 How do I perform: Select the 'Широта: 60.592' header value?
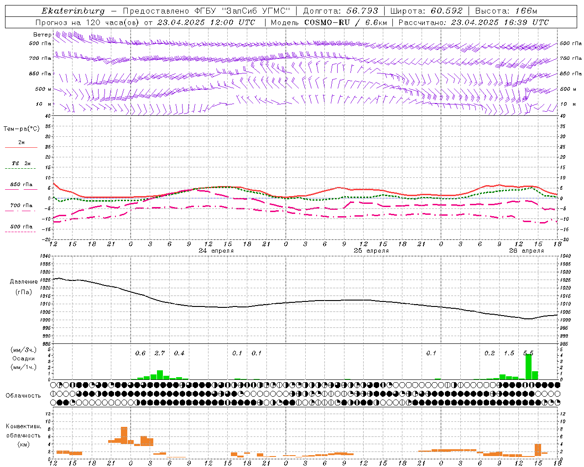[x=427, y=11]
